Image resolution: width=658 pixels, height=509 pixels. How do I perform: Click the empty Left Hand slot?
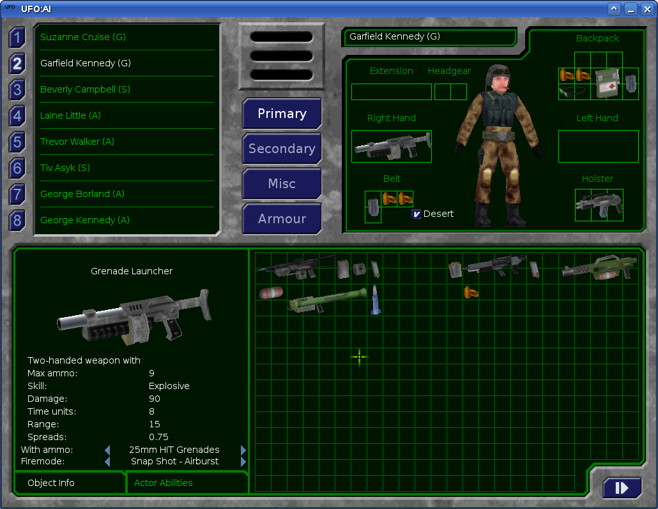pos(599,146)
